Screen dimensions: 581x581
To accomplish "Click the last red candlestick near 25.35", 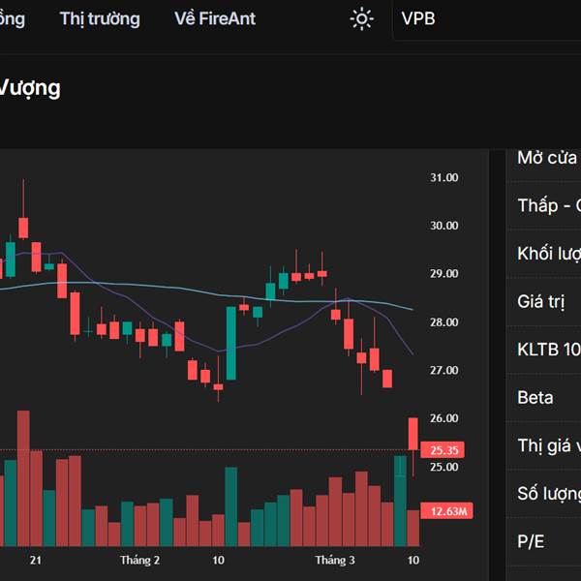I will click(x=413, y=434).
